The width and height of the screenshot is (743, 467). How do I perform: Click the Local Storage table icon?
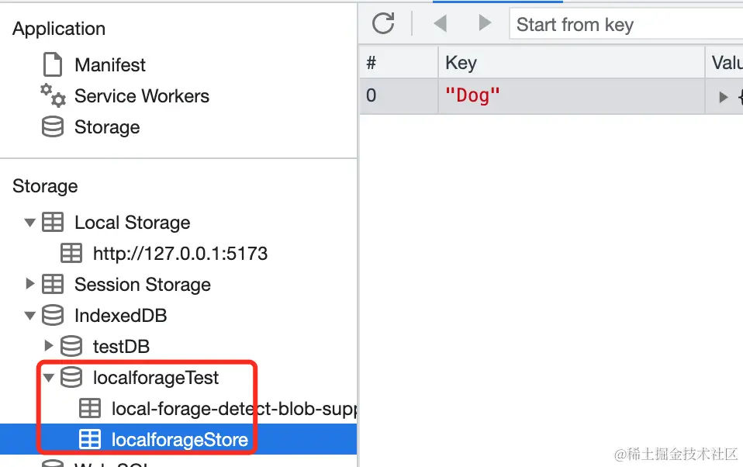[53, 222]
